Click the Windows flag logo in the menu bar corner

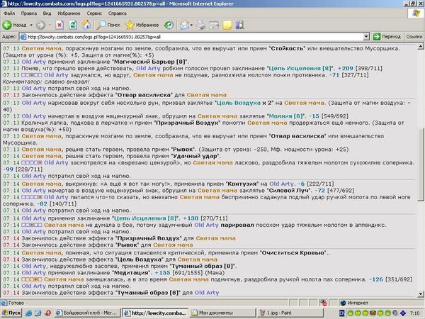pos(416,13)
